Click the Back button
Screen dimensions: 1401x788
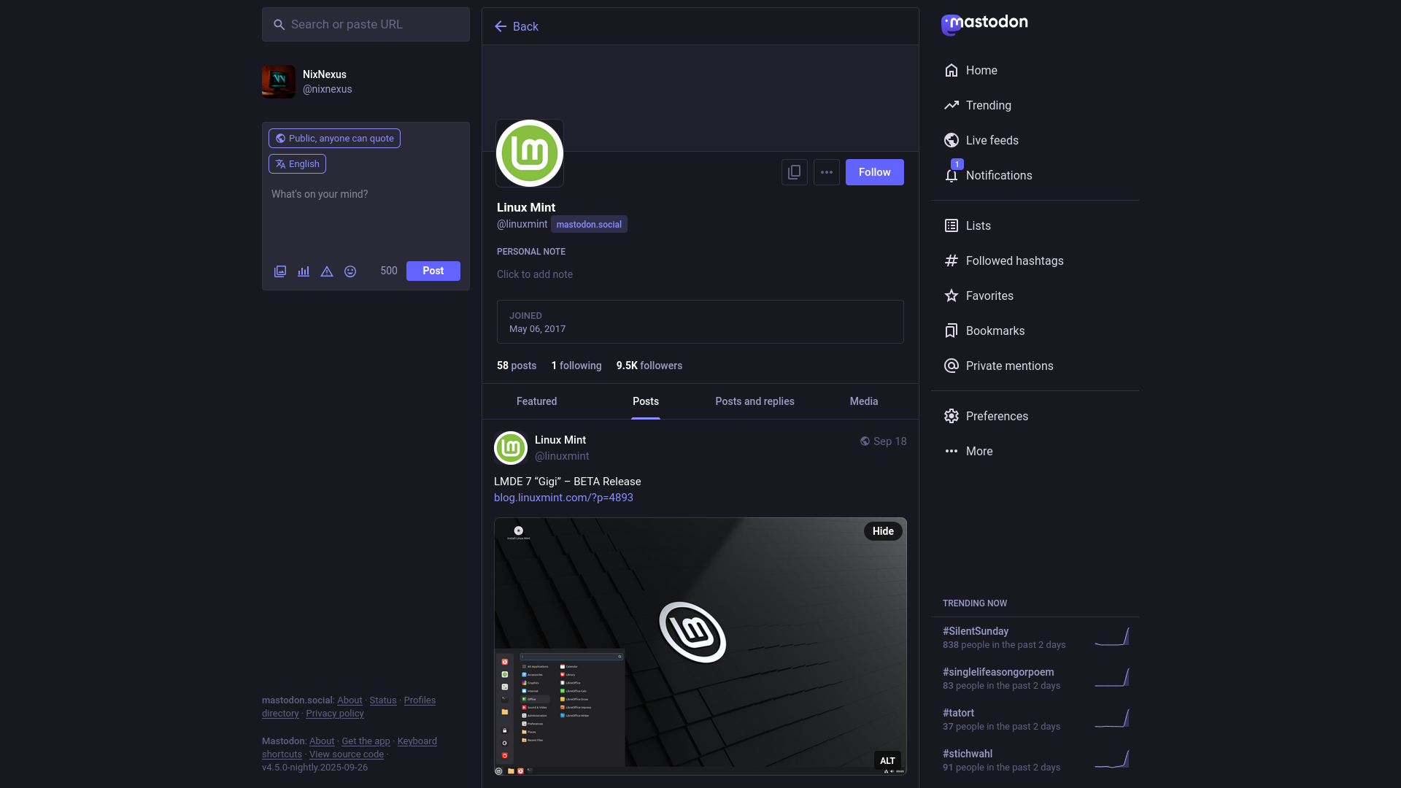pos(516,26)
